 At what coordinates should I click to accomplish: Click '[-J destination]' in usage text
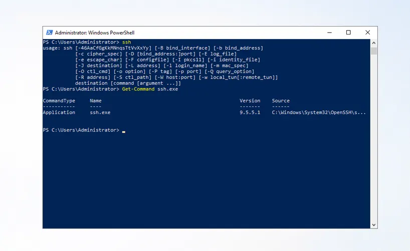click(x=99, y=65)
